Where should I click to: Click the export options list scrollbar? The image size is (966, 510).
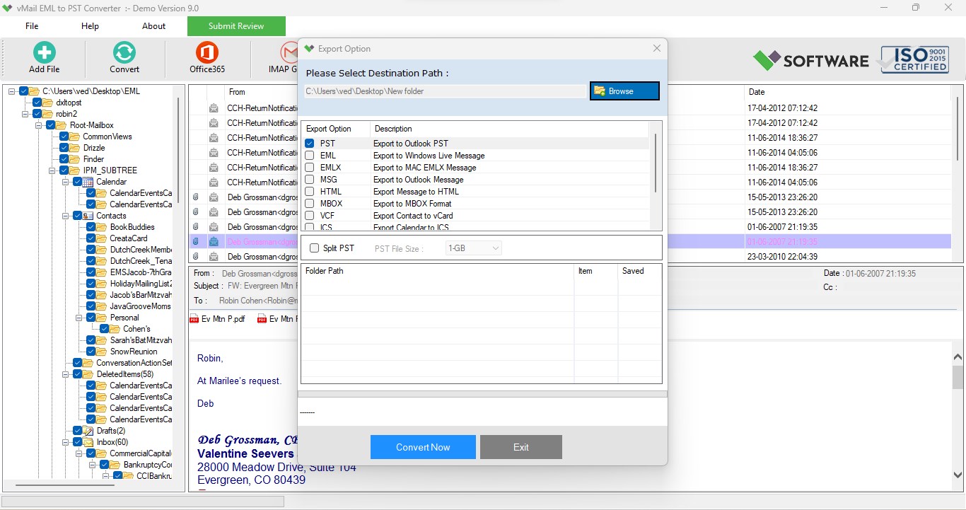[656, 163]
